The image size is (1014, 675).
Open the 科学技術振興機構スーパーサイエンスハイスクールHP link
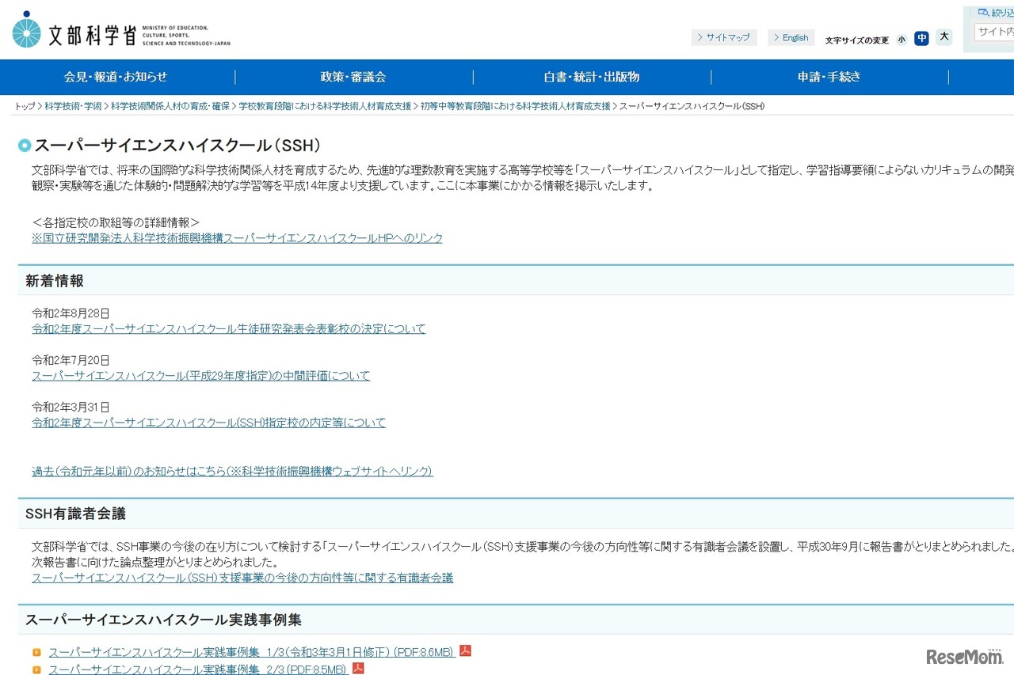pyautogui.click(x=237, y=238)
